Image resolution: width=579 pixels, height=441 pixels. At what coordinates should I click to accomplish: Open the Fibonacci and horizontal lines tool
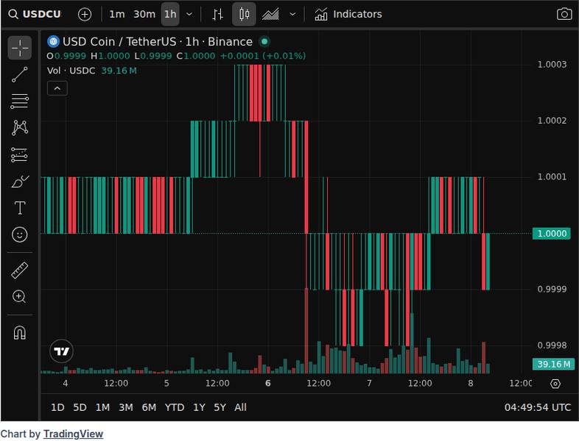[x=20, y=101]
